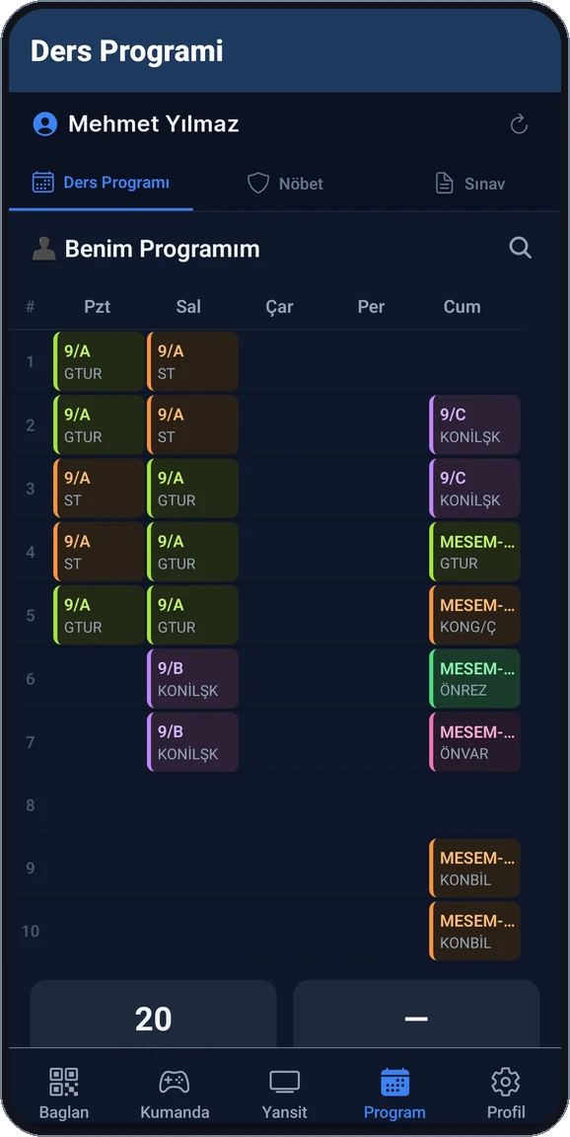Viewport: 570px width, 1137px height.
Task: Tap the refresh icon beside Mehmet Yılmaz
Action: point(519,124)
